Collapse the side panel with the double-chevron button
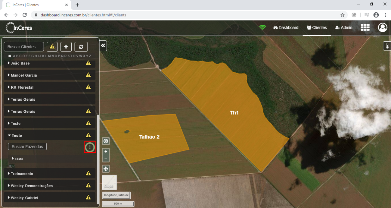391x208 pixels. pyautogui.click(x=103, y=46)
